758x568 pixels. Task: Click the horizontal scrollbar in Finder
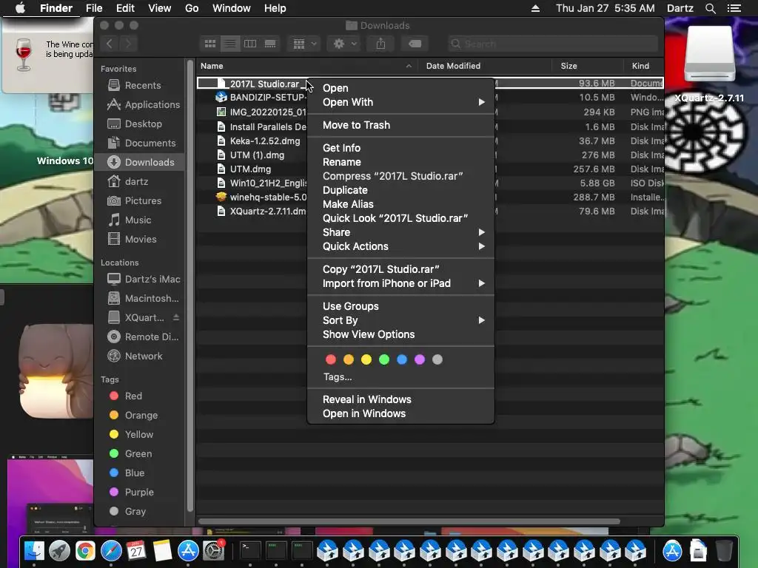click(409, 521)
